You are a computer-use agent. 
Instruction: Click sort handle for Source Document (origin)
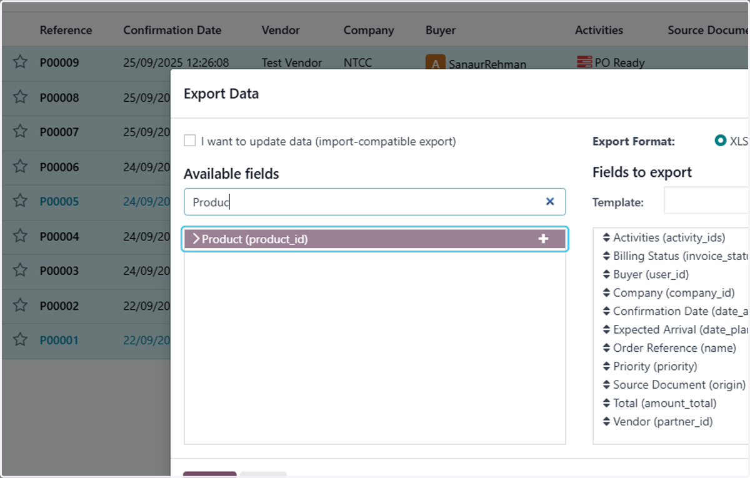[x=606, y=385]
